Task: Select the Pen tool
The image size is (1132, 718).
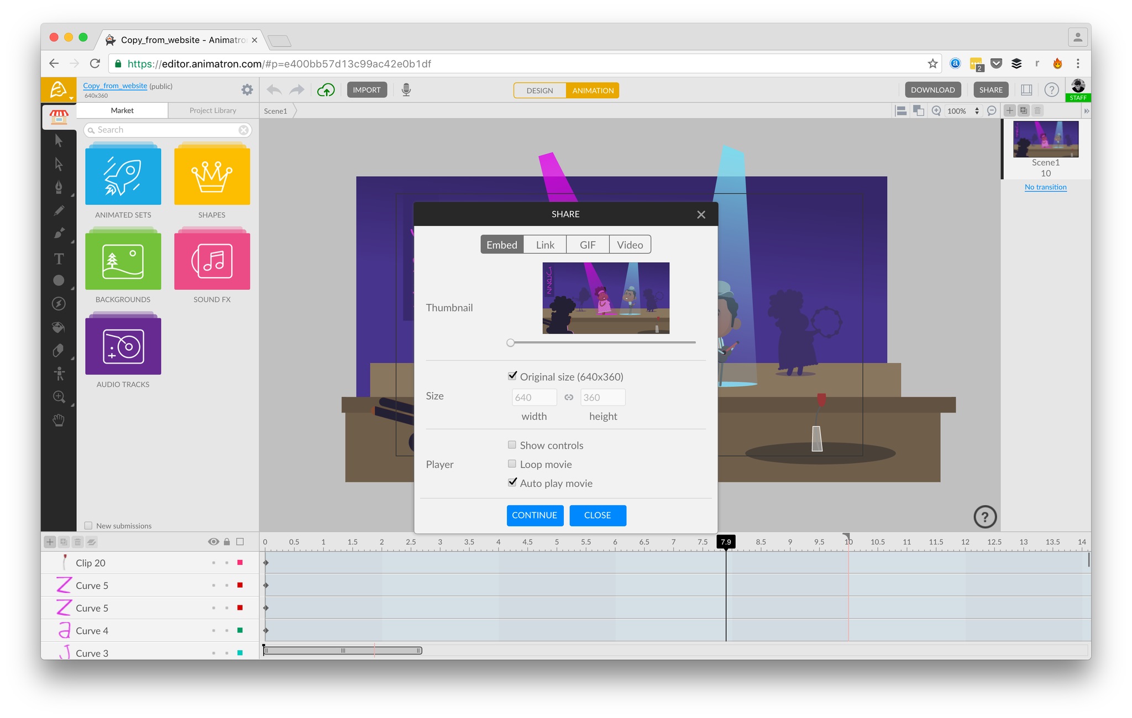Action: pyautogui.click(x=59, y=187)
